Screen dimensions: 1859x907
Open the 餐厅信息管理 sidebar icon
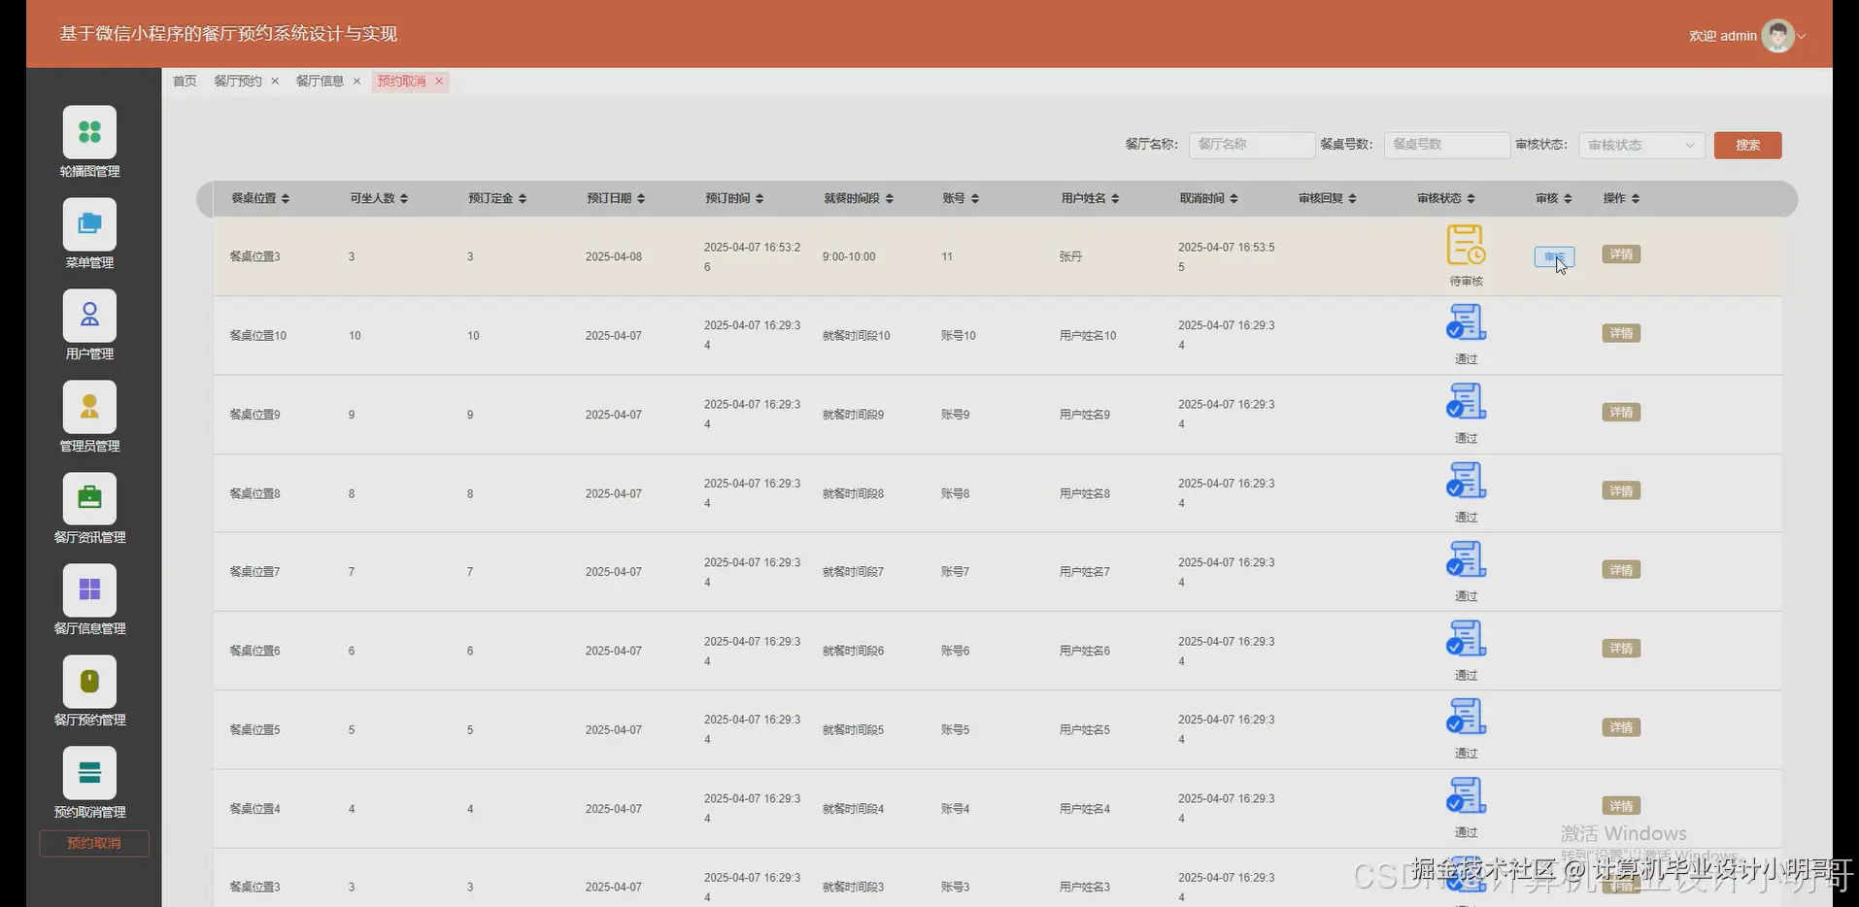(89, 589)
